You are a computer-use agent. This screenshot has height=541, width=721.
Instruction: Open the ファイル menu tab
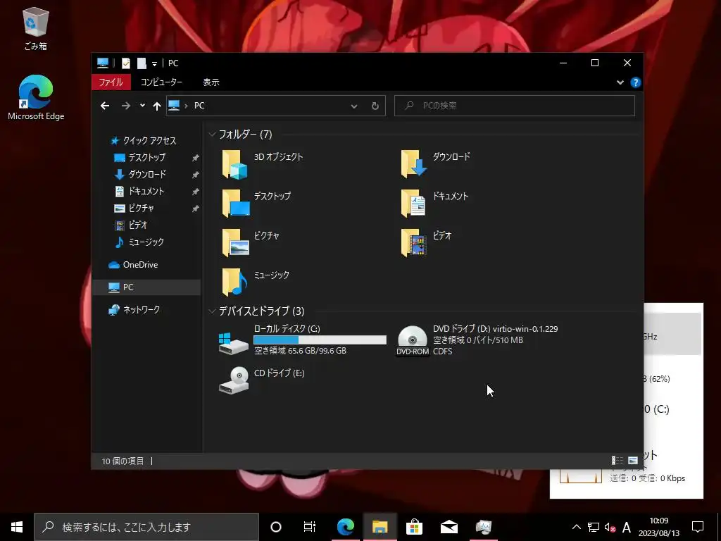click(111, 82)
